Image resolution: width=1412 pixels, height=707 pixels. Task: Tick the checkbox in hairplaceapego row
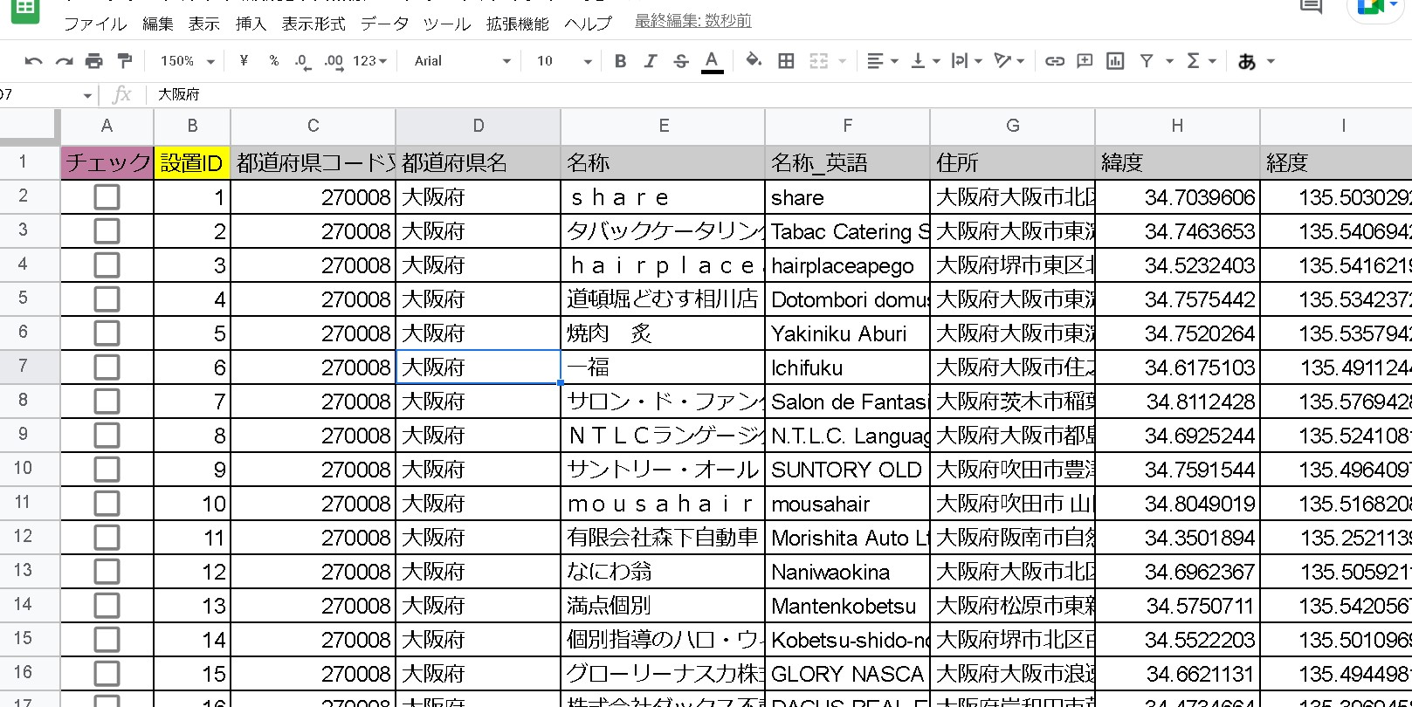107,265
